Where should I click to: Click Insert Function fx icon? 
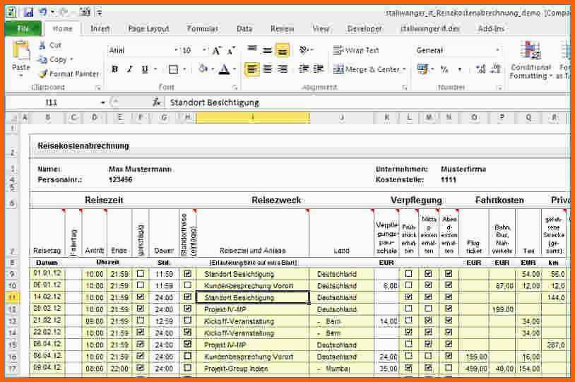(x=157, y=102)
